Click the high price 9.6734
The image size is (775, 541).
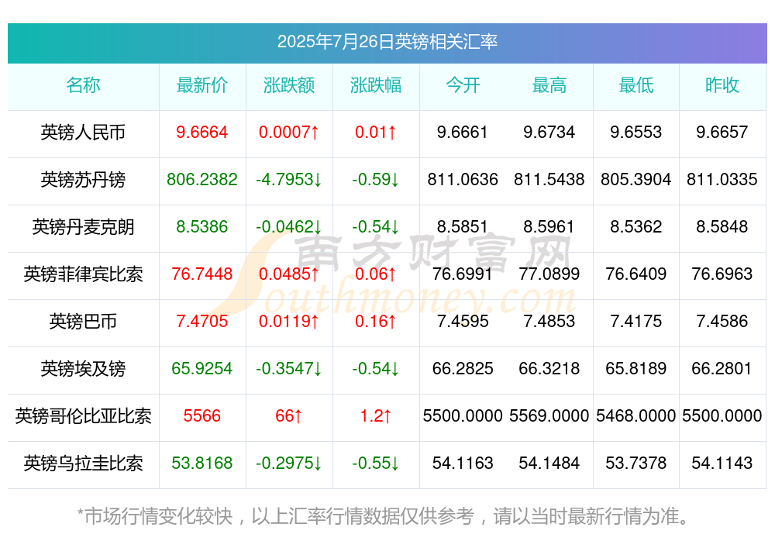[x=549, y=132]
